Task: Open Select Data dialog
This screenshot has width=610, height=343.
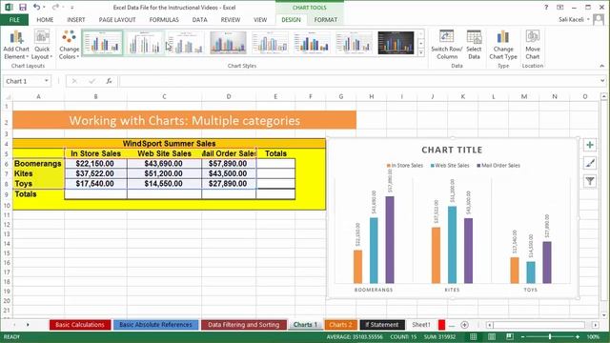Action: tap(474, 45)
